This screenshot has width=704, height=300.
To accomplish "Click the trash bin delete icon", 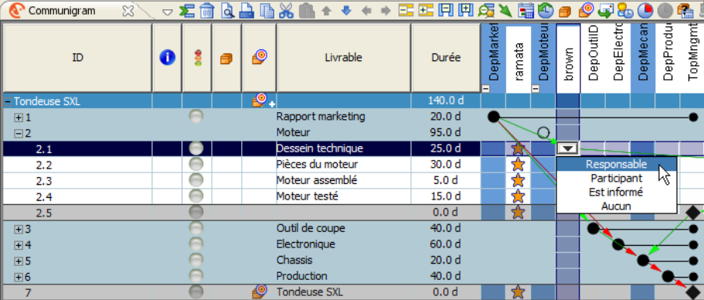I will [x=206, y=10].
